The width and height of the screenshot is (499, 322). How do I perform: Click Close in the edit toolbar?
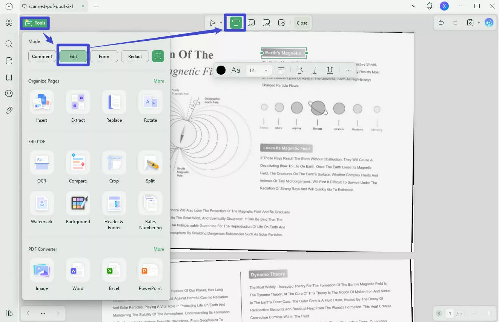[302, 23]
